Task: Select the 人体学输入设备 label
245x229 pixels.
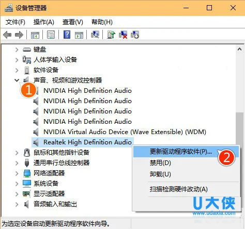Action: 55,60
